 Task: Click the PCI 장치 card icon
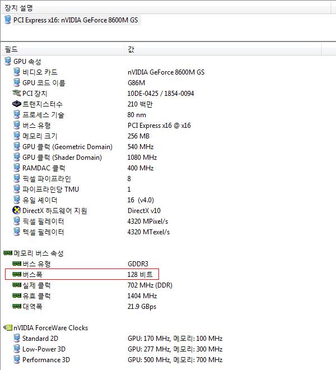(x=16, y=93)
